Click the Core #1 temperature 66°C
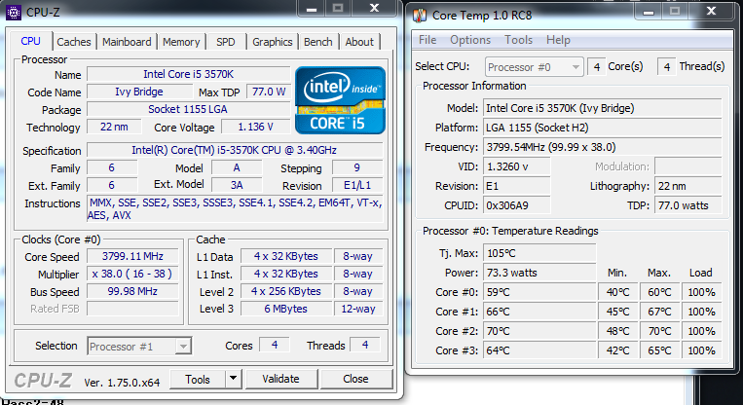 pos(539,312)
